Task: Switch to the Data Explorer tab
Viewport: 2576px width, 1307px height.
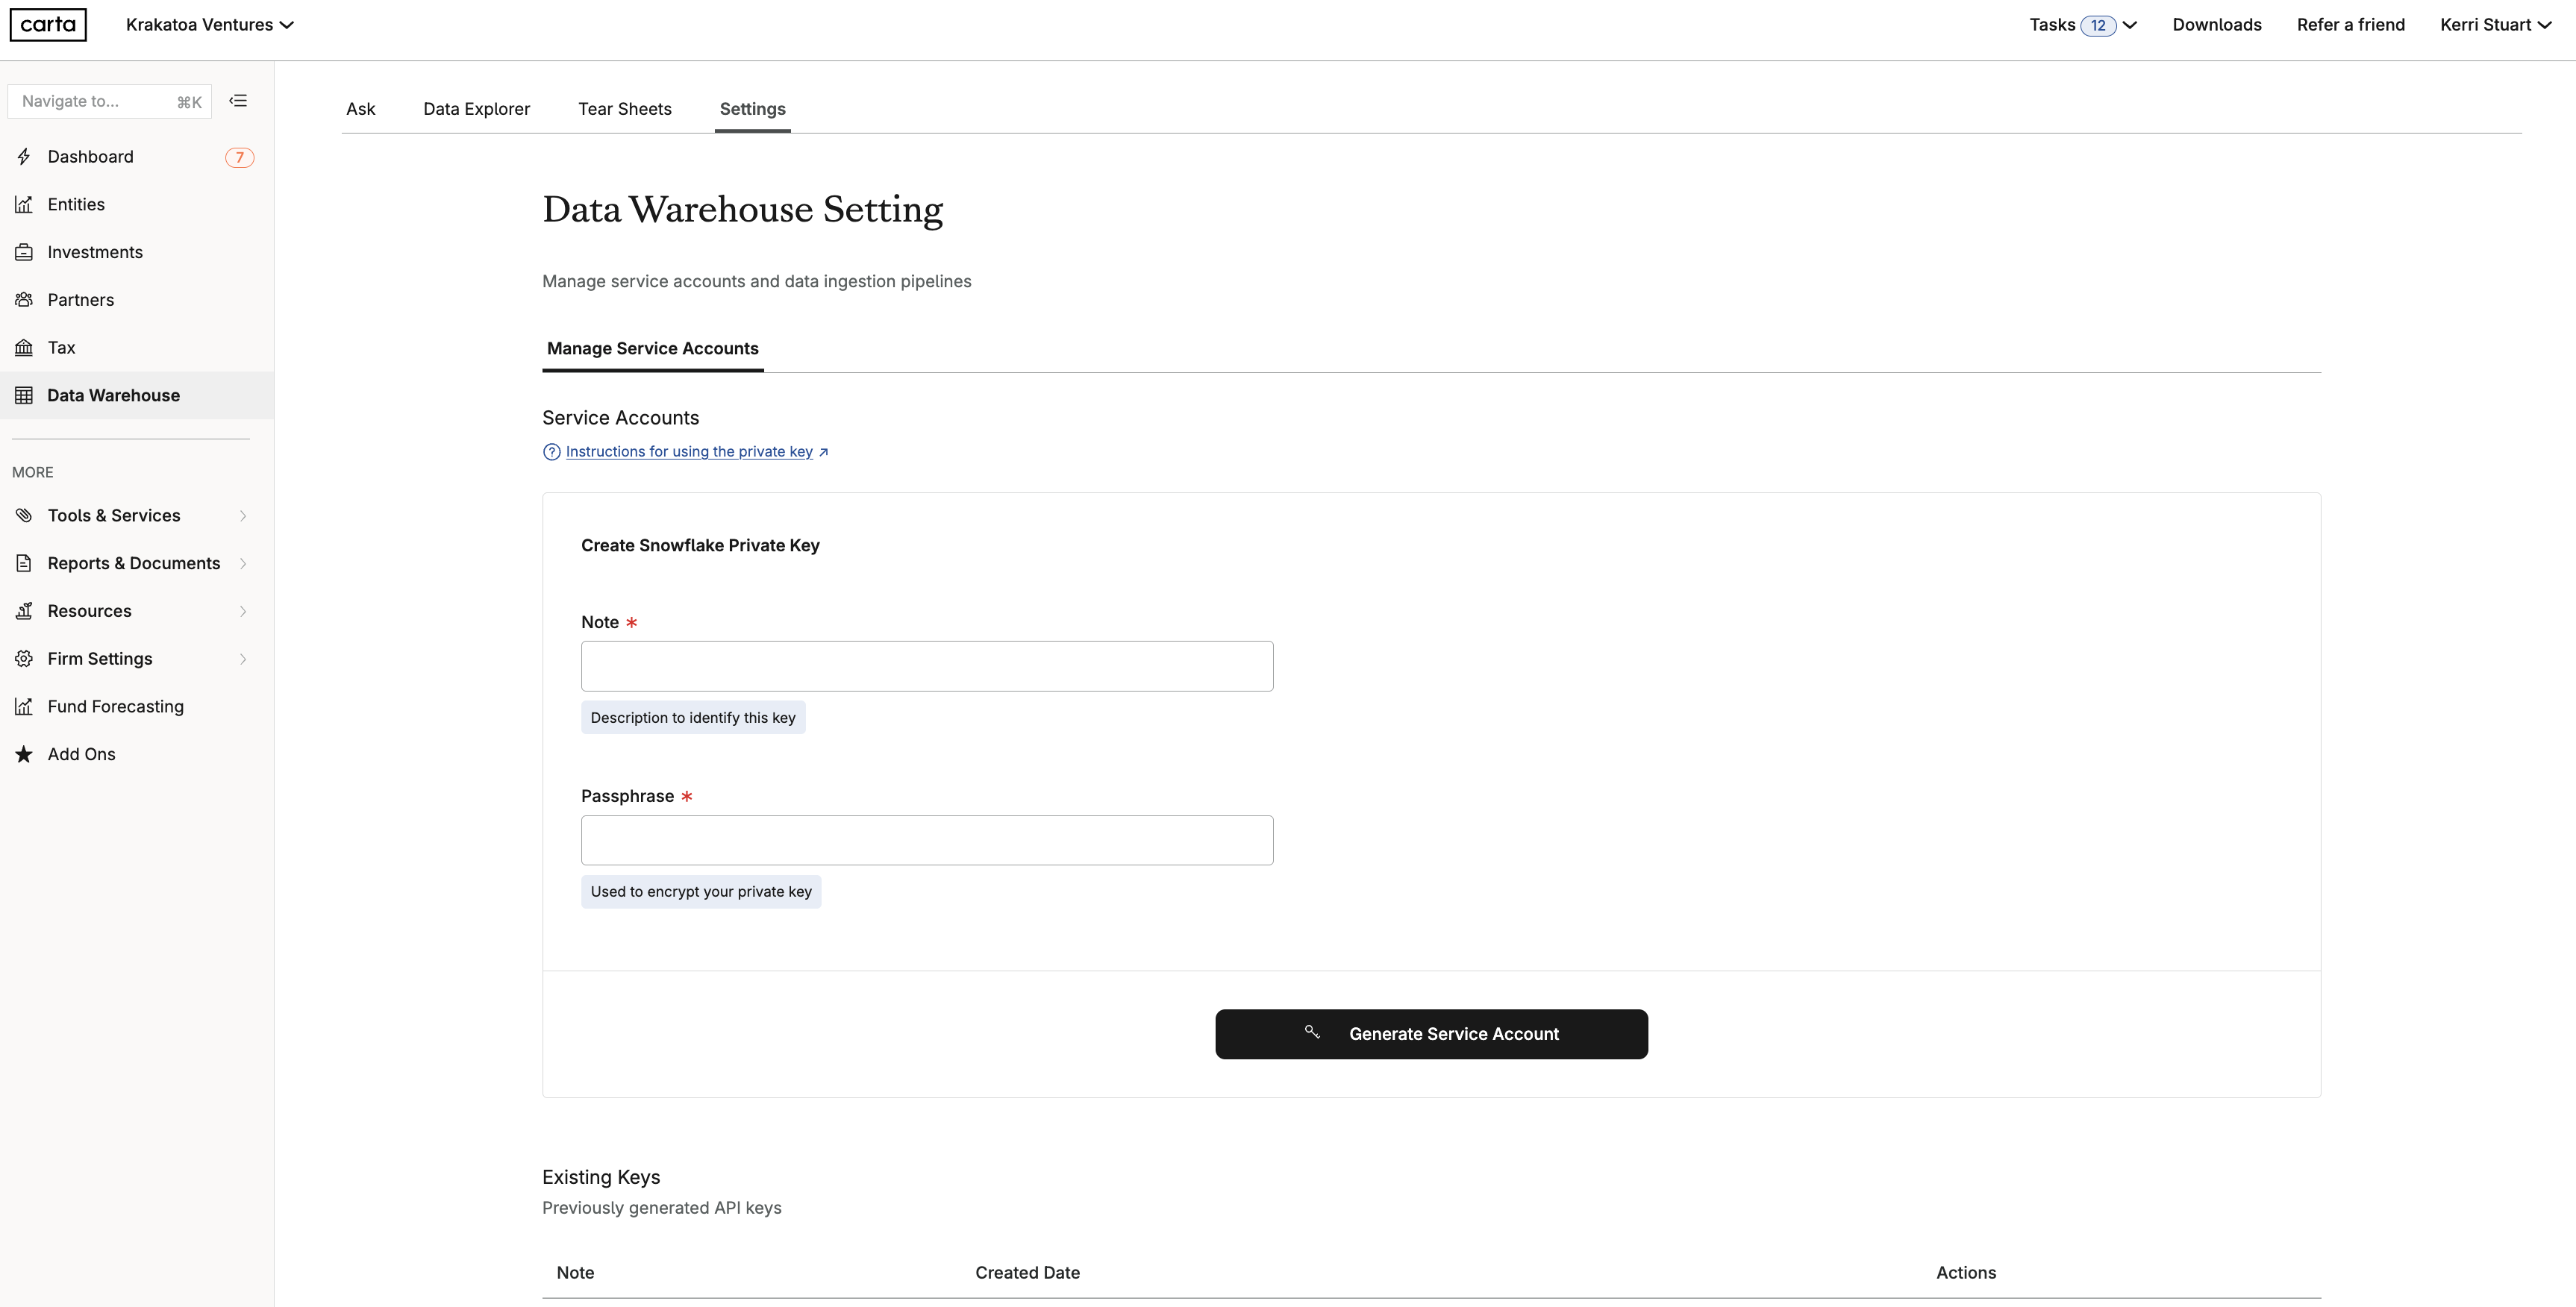Action: click(x=476, y=109)
